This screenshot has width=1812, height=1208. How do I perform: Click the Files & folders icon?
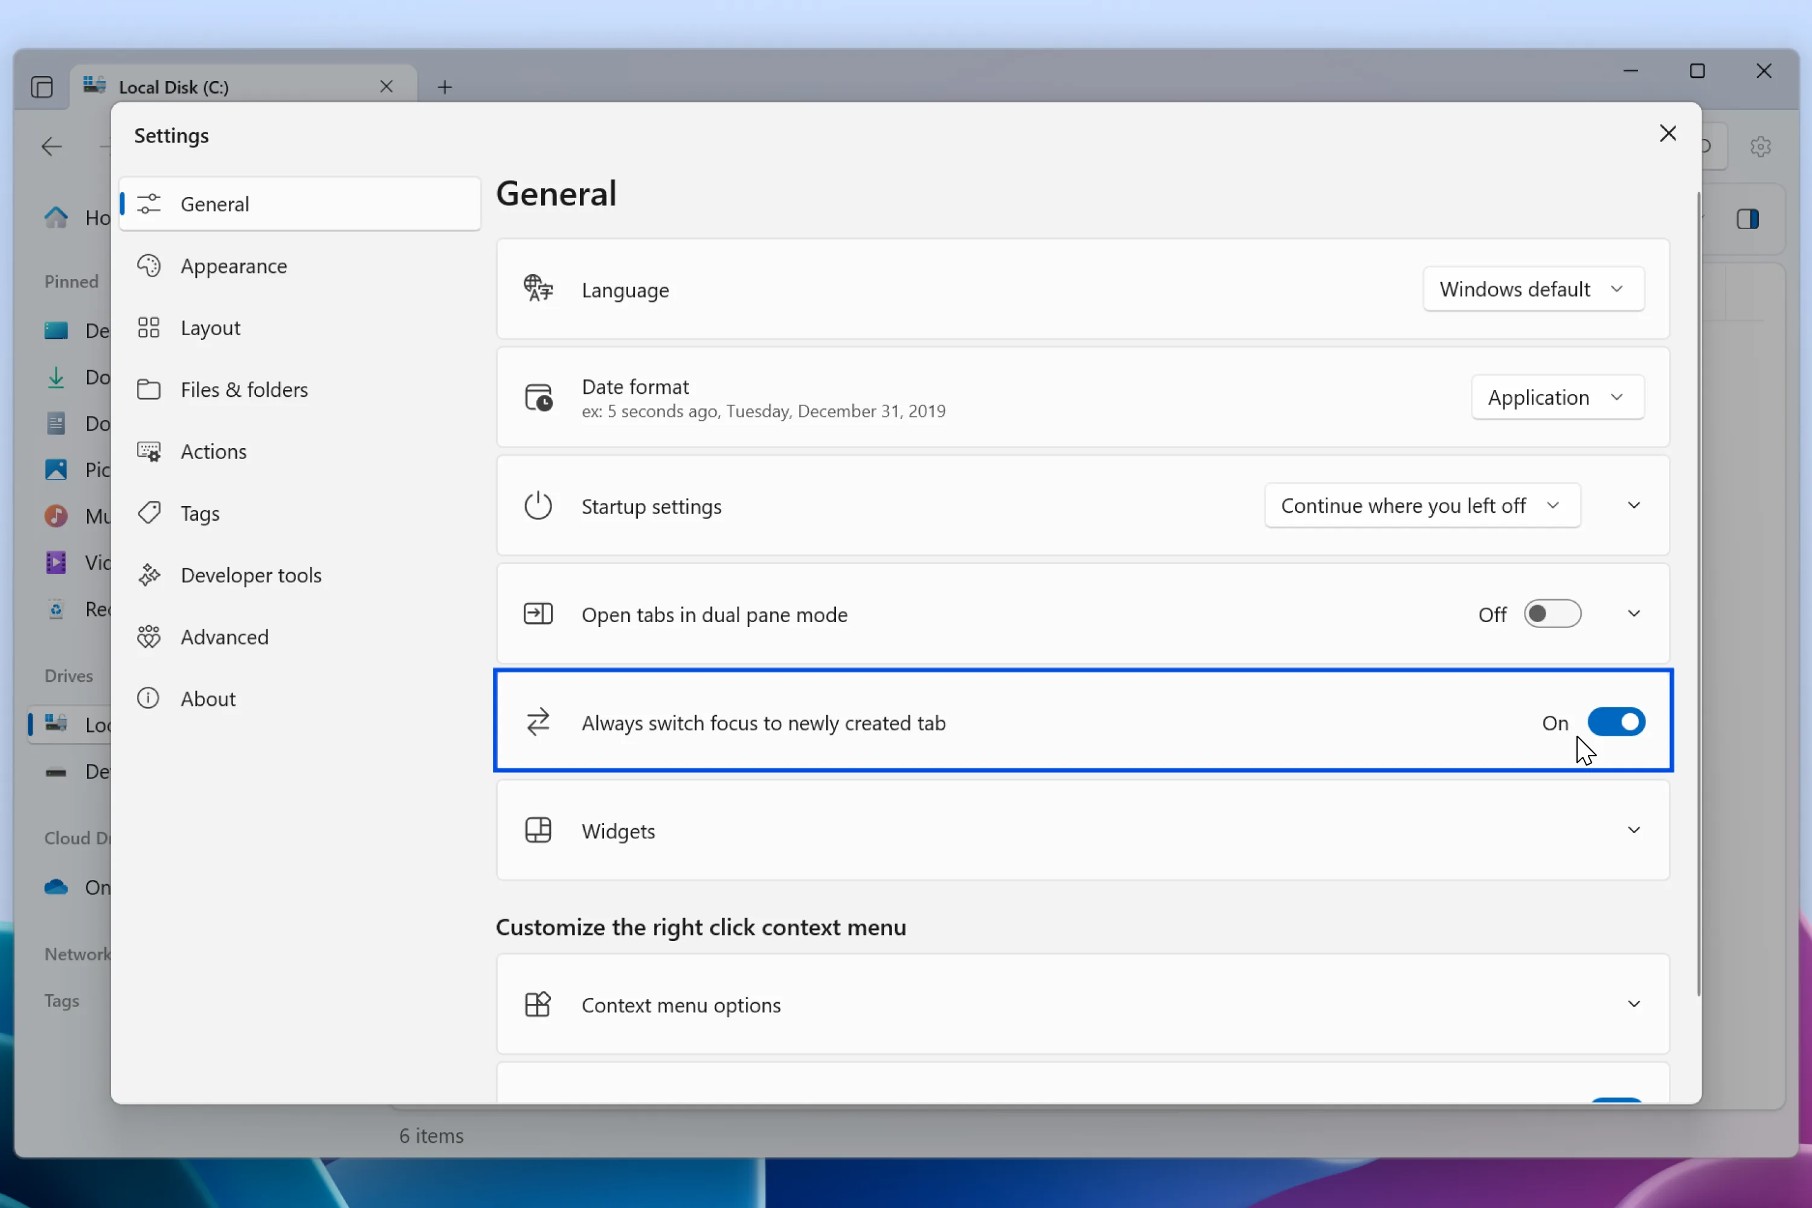150,389
